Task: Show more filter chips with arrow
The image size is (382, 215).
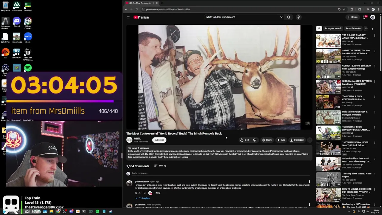Action: (372, 29)
